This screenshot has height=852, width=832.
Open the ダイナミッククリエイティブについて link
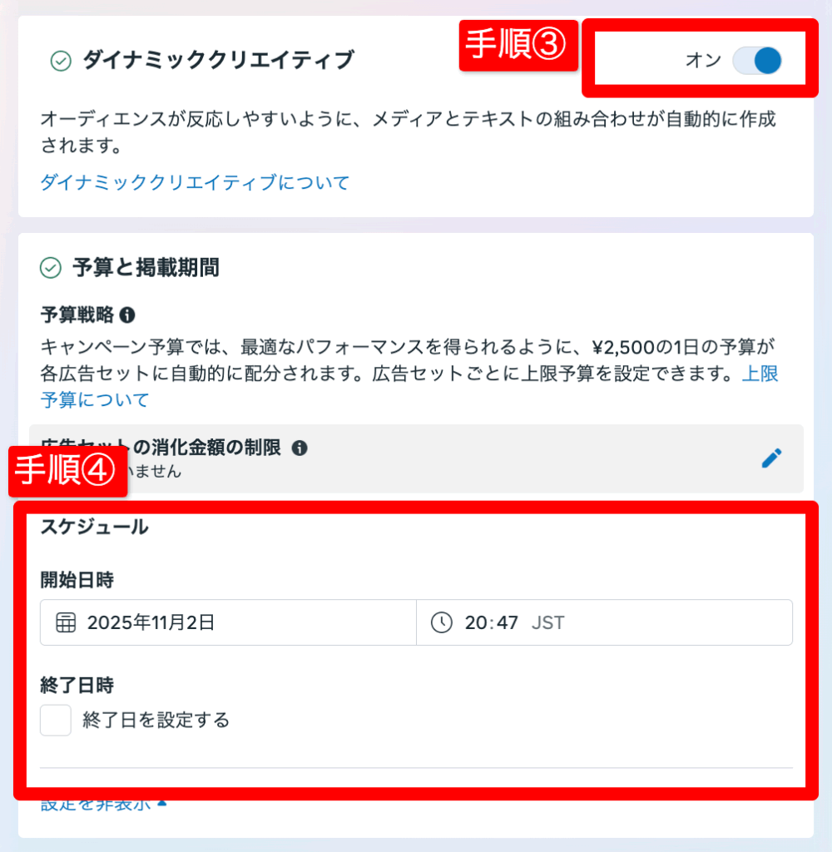pos(195,182)
